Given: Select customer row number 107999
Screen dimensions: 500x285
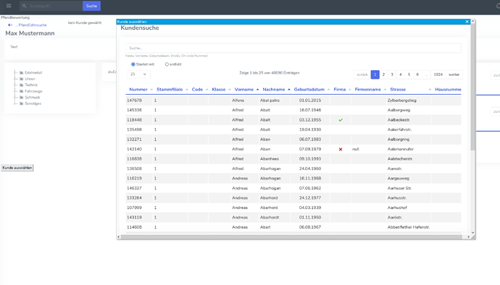Looking at the screenshot, I should click(293, 208).
